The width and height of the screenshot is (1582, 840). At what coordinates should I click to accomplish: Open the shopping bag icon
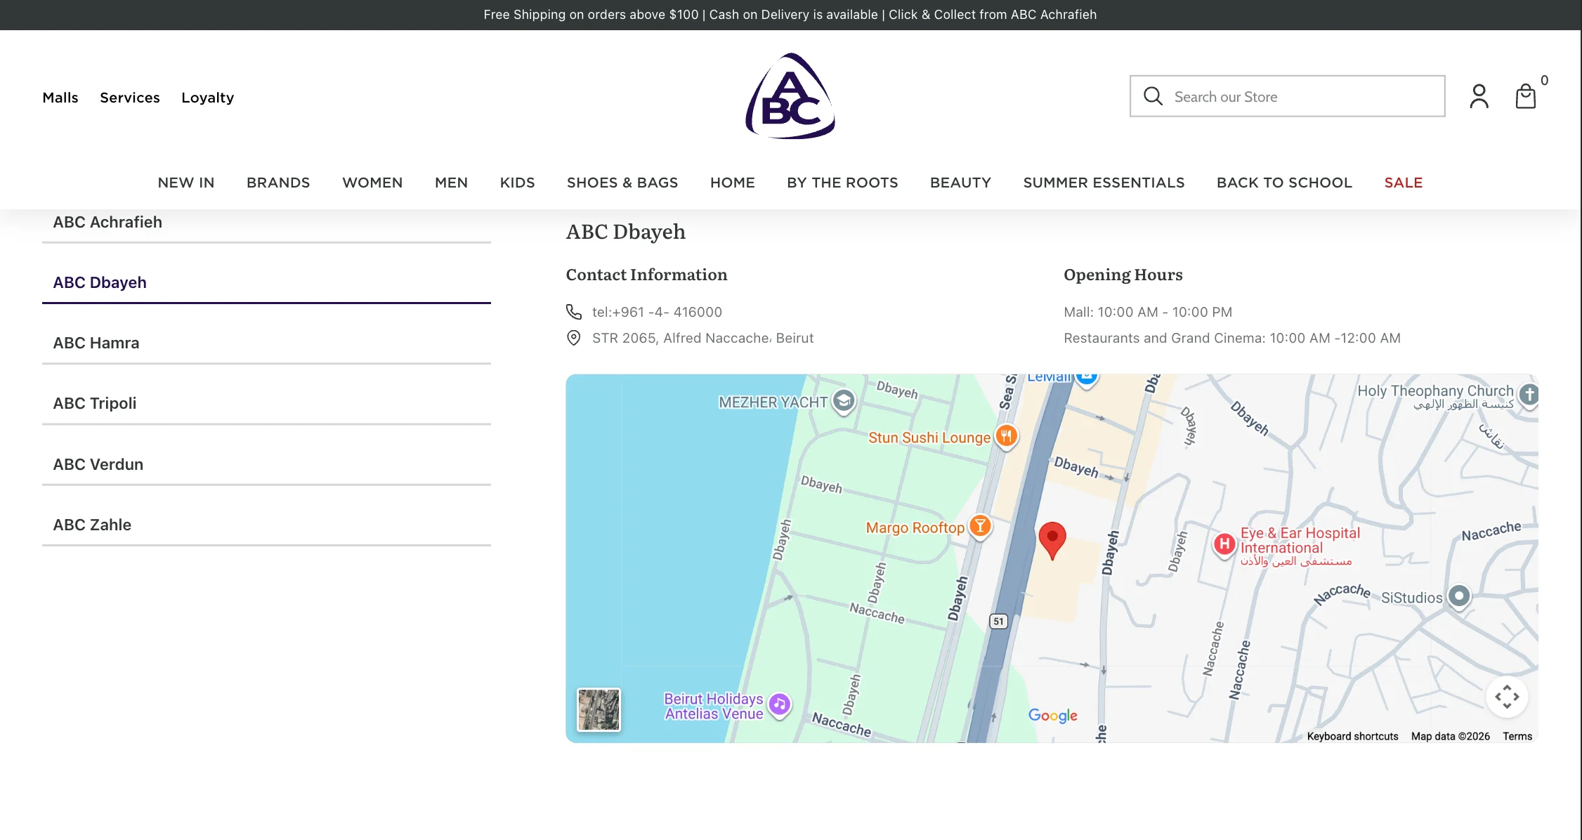(1525, 96)
